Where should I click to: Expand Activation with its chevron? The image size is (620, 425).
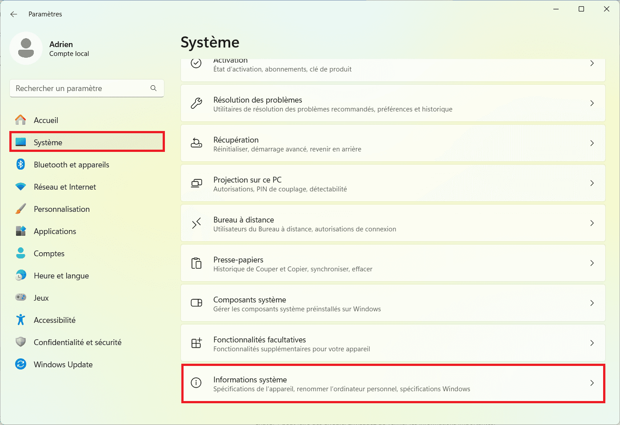coord(592,64)
